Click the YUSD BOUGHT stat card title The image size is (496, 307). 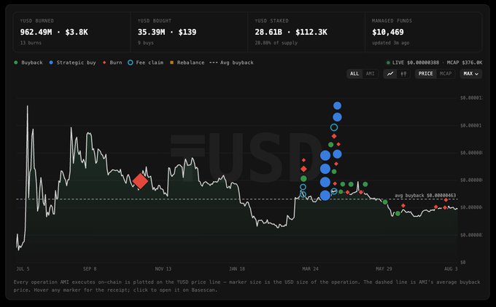pyautogui.click(x=155, y=21)
